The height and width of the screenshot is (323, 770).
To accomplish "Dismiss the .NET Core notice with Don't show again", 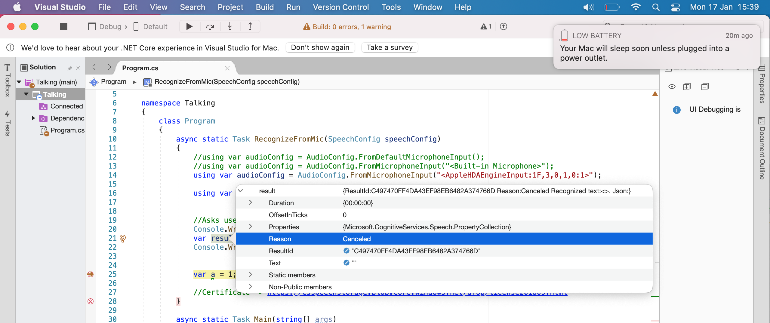I will coord(320,47).
